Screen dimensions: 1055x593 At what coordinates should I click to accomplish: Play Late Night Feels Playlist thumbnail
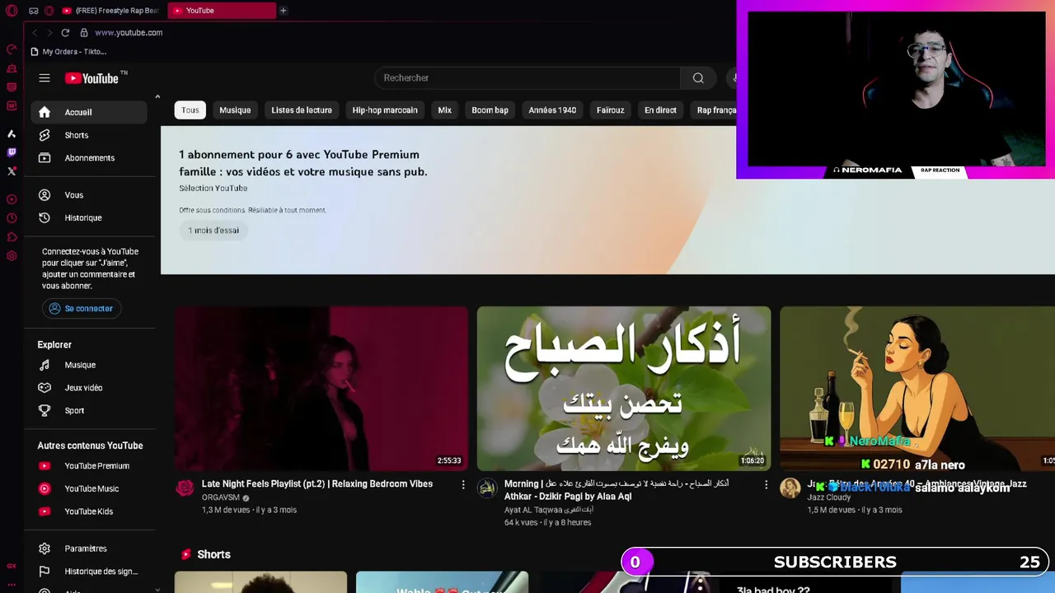point(321,389)
